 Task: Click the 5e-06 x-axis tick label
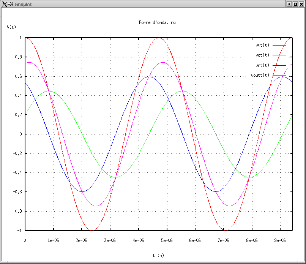pyautogui.click(x=167, y=240)
